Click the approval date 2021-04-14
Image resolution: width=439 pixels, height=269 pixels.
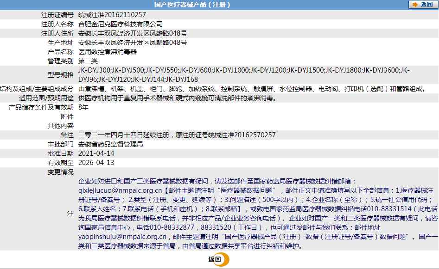pyautogui.click(x=96, y=153)
